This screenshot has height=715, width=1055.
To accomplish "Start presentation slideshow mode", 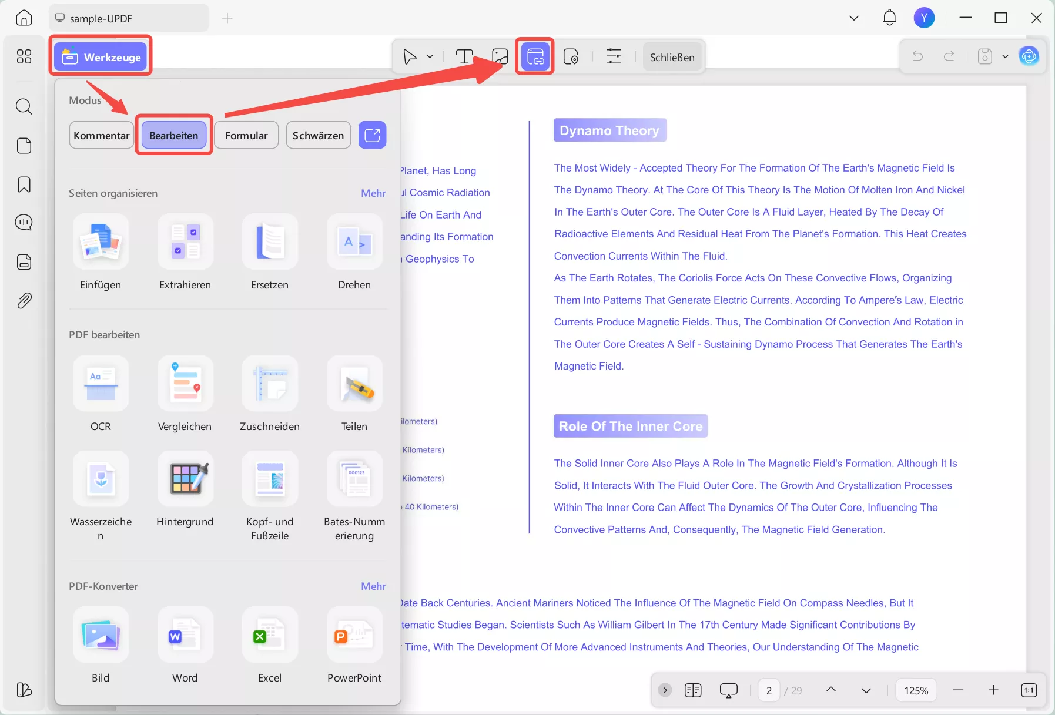I will [729, 690].
